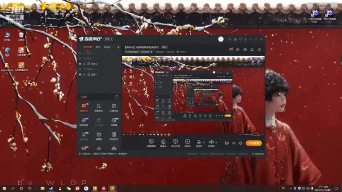Add a 摄像头 camera source

(x=163, y=143)
